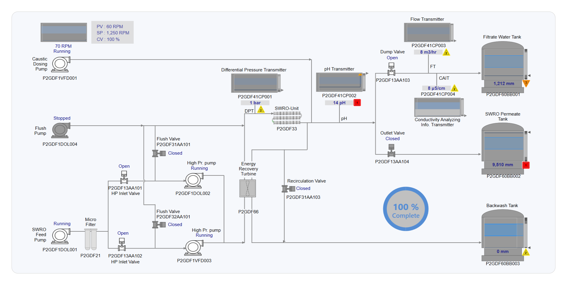Click the 9,510 mm level reading
The width and height of the screenshot is (567, 285).
click(502, 165)
